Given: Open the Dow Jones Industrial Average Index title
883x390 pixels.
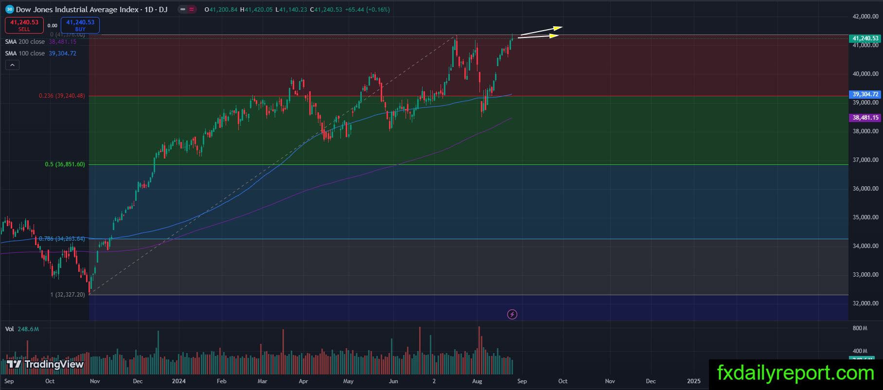Looking at the screenshot, I should pyautogui.click(x=78, y=9).
